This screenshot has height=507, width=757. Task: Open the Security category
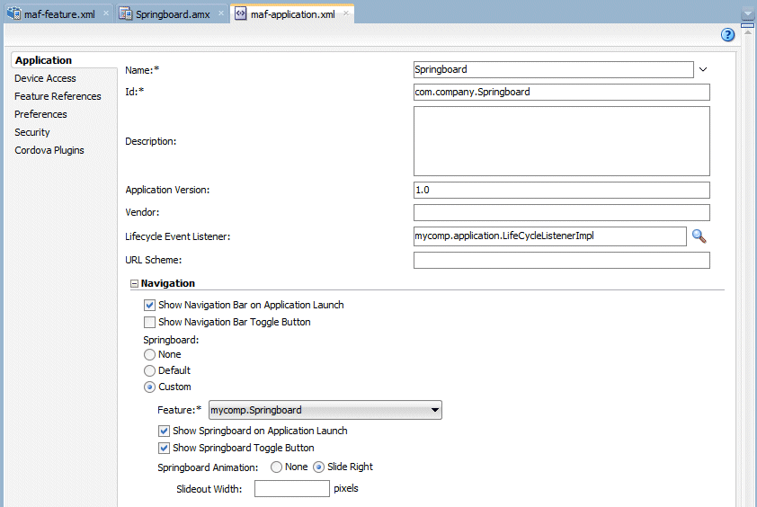coord(31,132)
